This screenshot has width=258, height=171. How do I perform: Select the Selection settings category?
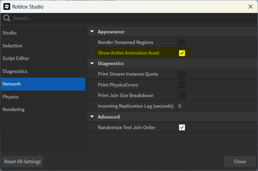[12, 46]
